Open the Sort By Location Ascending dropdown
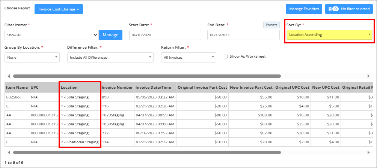 pos(329,35)
